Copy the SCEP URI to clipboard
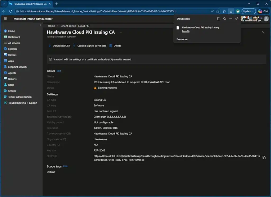Viewport: 271px width, 197px height. [264, 158]
